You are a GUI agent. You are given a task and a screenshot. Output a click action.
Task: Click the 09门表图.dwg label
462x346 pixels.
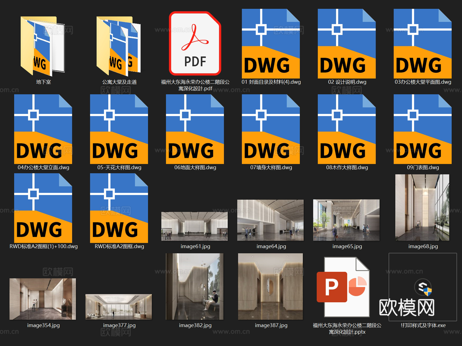[423, 167]
